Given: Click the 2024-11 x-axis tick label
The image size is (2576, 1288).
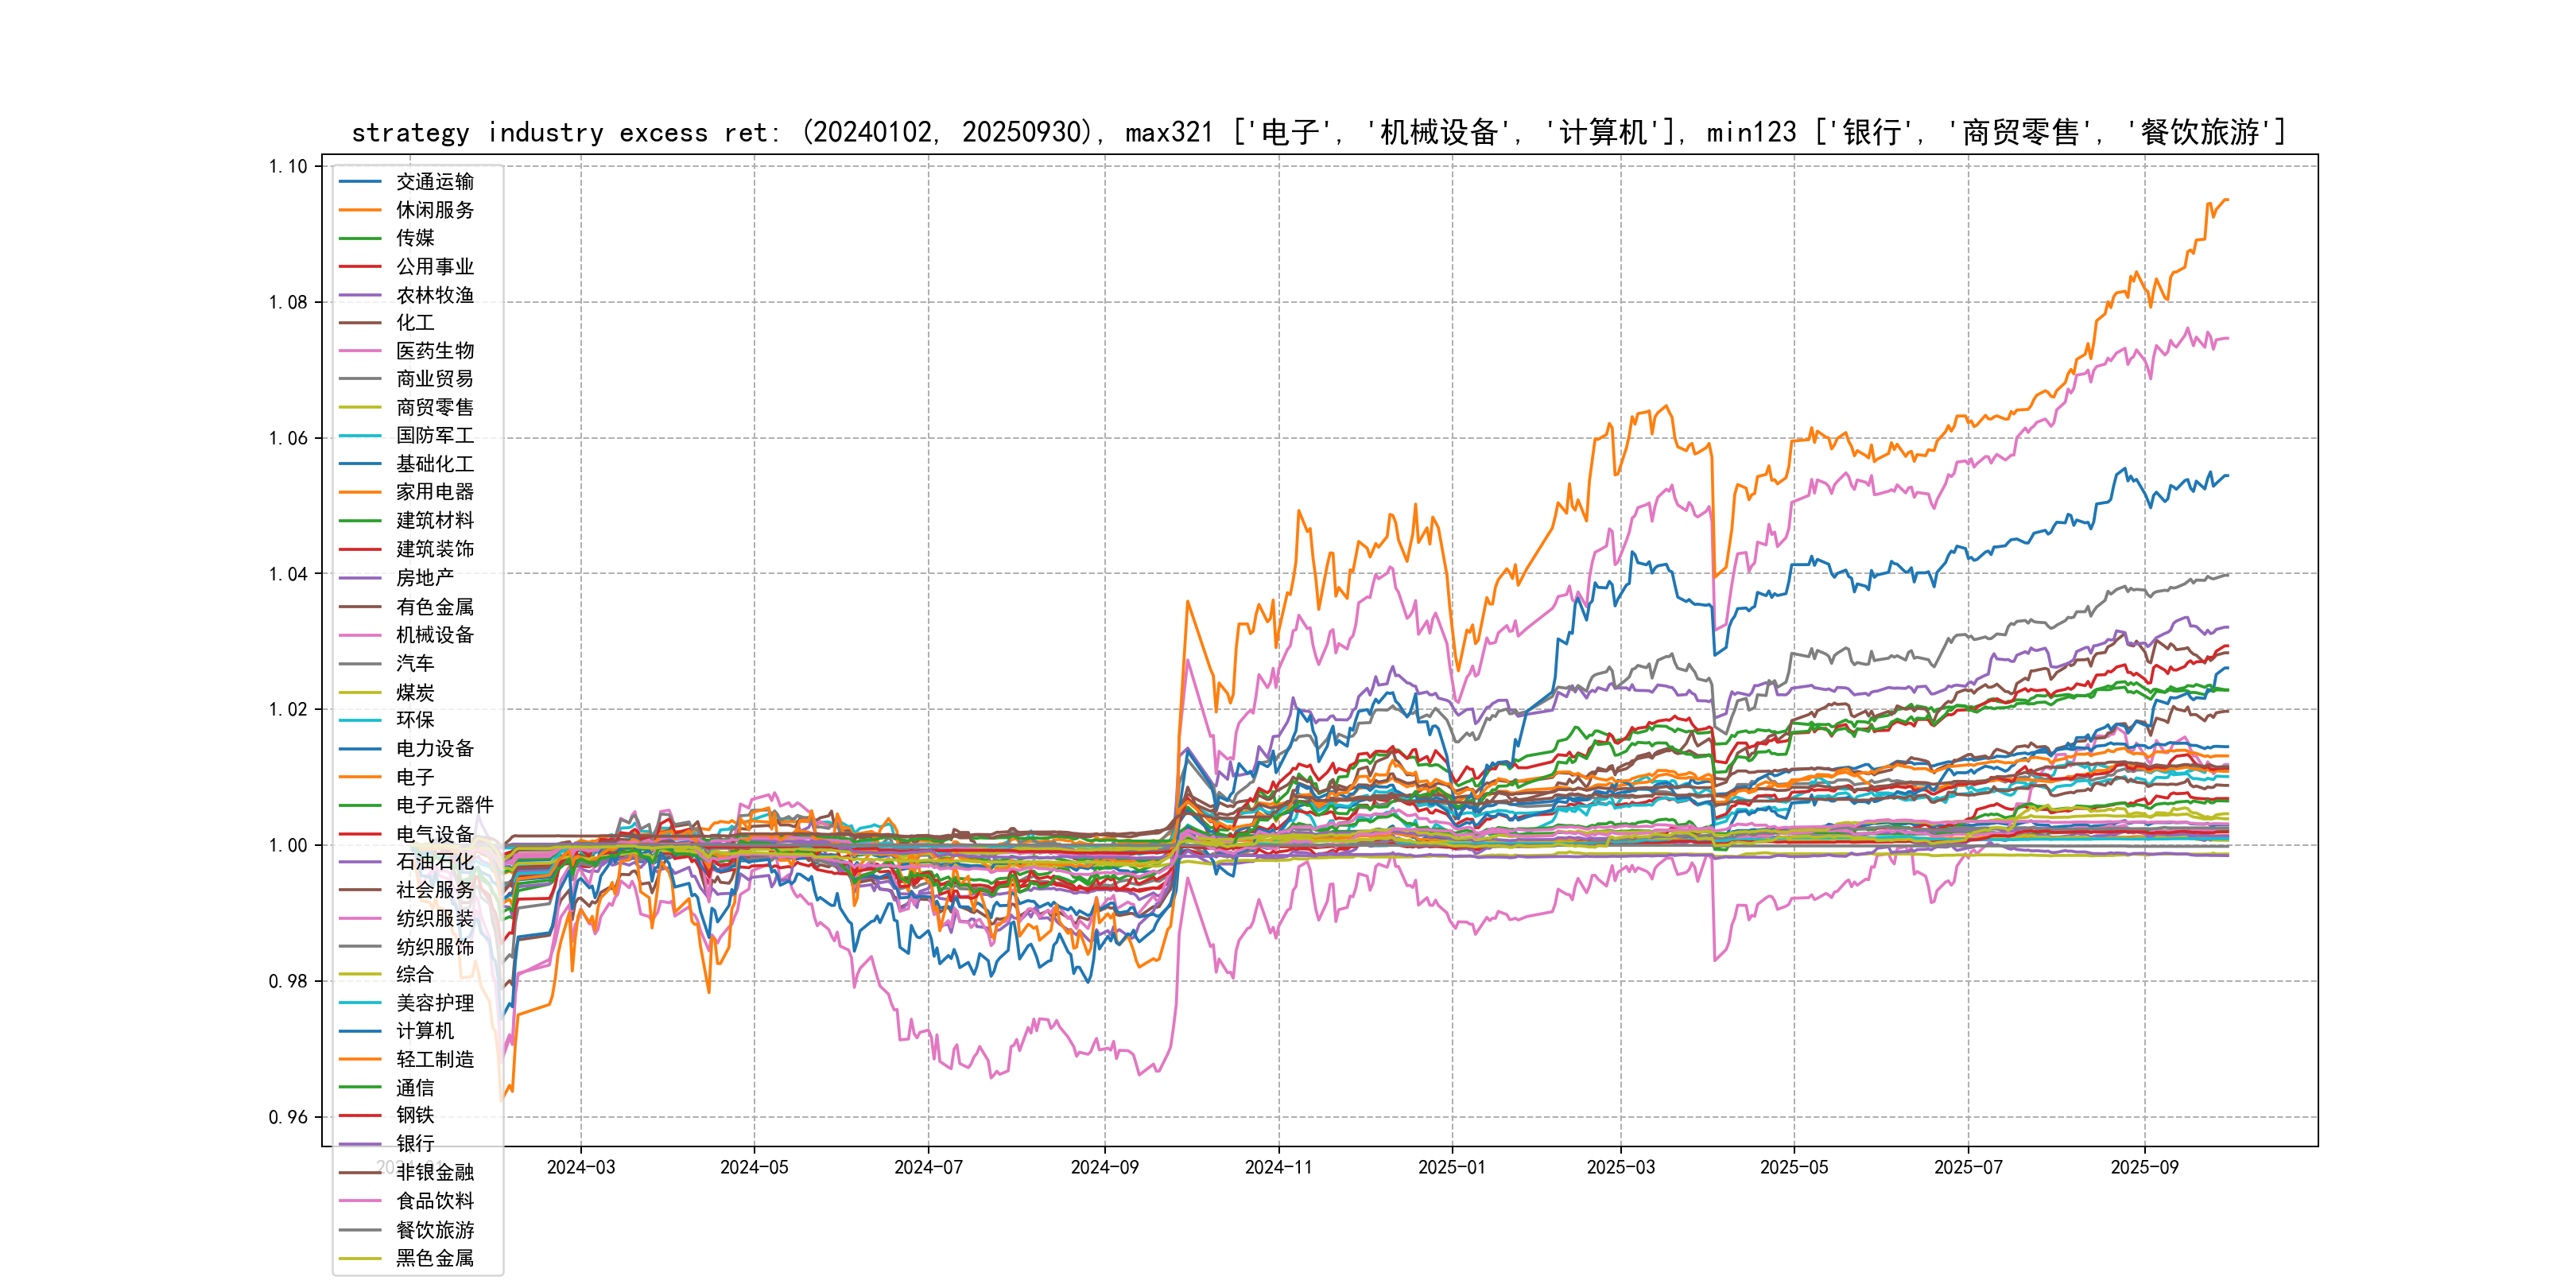Looking at the screenshot, I should tap(1278, 1168).
